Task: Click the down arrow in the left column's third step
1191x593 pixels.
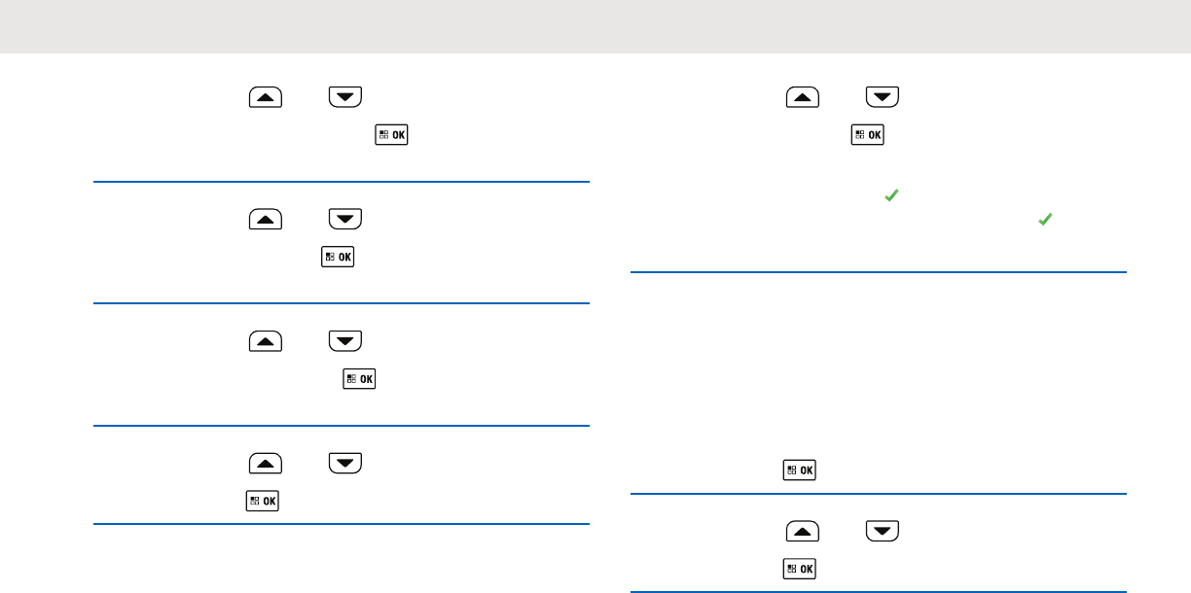Action: [345, 341]
